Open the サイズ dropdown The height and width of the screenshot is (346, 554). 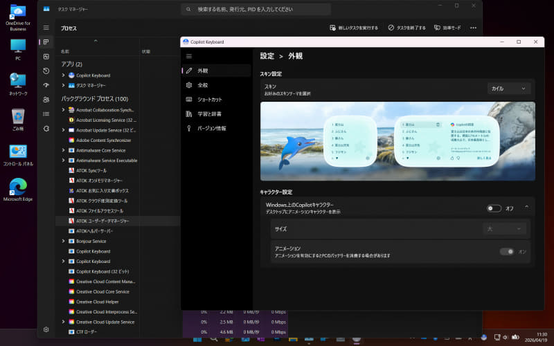tap(504, 229)
